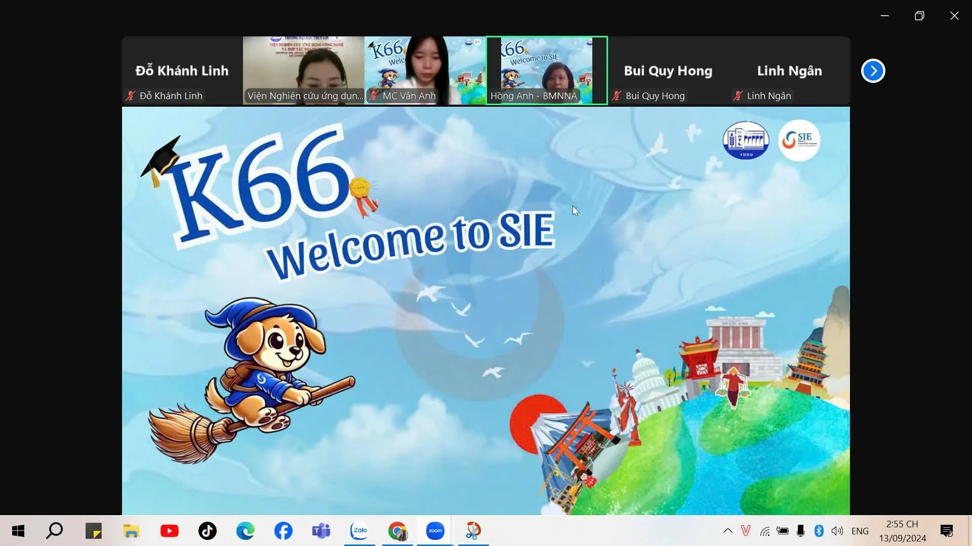Select Hồng Anh - BMNNA video tile

coord(546,70)
